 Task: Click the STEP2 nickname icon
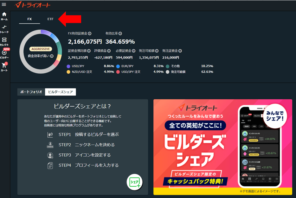[x=50, y=145]
